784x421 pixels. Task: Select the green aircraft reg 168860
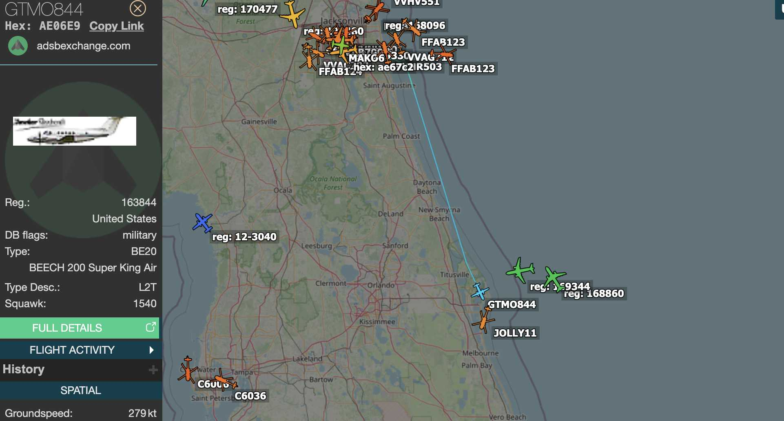pyautogui.click(x=555, y=278)
